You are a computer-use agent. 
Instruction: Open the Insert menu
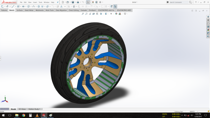click(35, 2)
